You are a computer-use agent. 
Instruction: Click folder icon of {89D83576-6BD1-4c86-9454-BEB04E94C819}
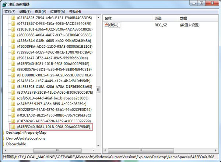[x=13, y=69]
